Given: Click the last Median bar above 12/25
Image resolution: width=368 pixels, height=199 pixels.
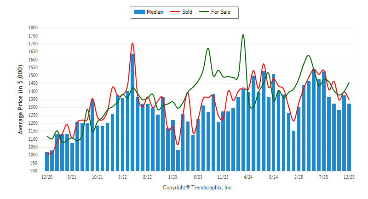Looking at the screenshot, I should tap(349, 137).
